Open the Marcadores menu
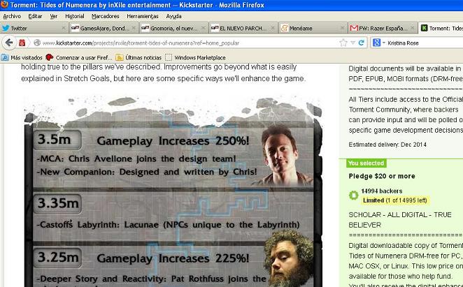The width and height of the screenshot is (463, 287). (105, 16)
